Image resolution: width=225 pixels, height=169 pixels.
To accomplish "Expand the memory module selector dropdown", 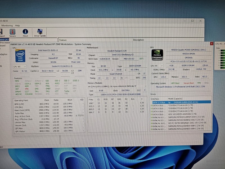I will [x=145, y=86].
